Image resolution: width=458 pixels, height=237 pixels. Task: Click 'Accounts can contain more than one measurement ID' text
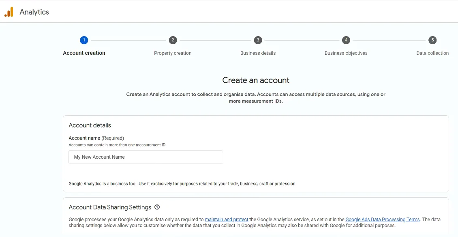(118, 145)
